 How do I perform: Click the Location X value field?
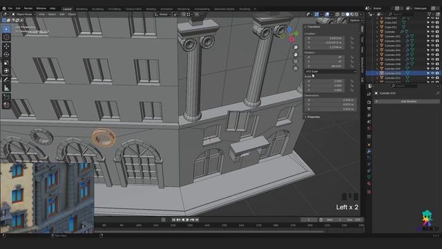(x=324, y=38)
